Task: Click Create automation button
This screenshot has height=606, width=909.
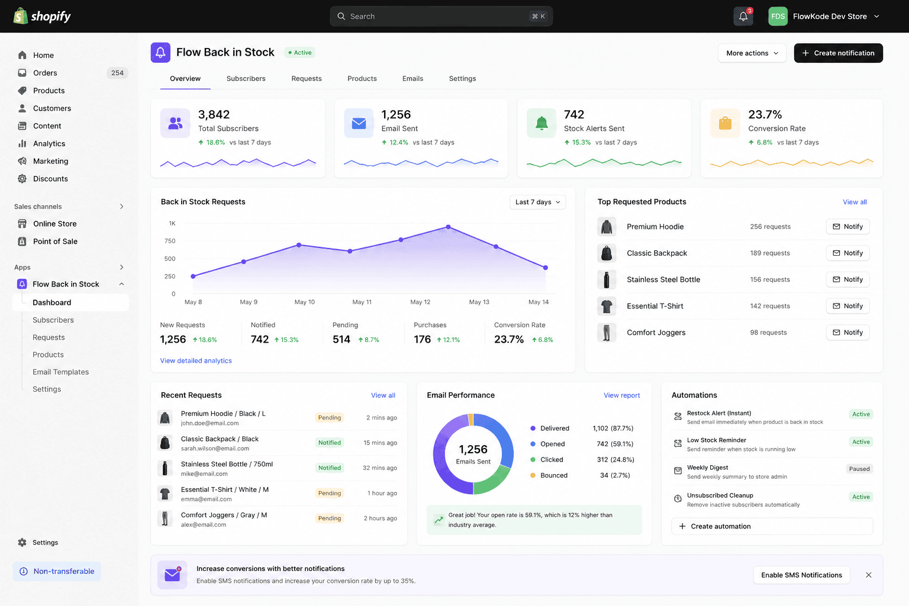Action: tap(772, 526)
